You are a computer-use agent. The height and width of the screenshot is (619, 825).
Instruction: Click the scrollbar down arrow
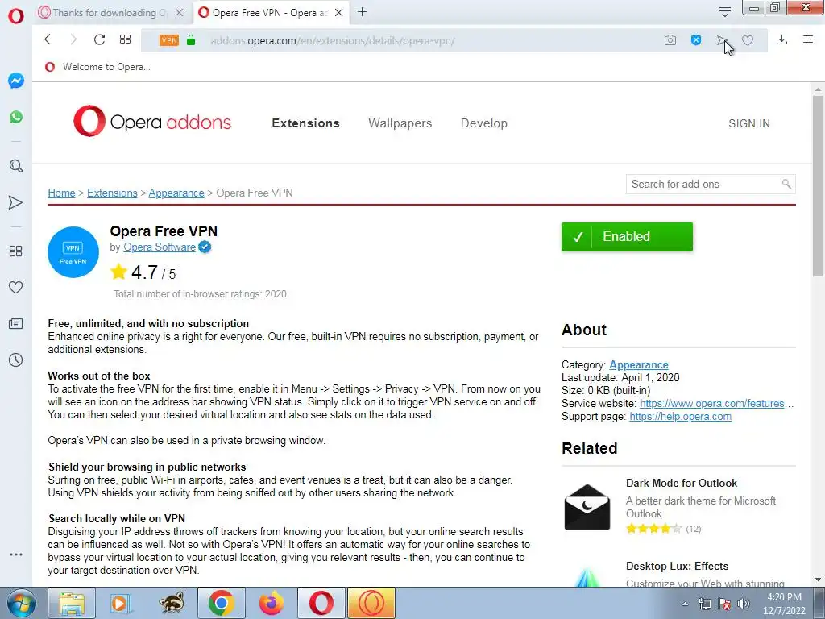818,580
